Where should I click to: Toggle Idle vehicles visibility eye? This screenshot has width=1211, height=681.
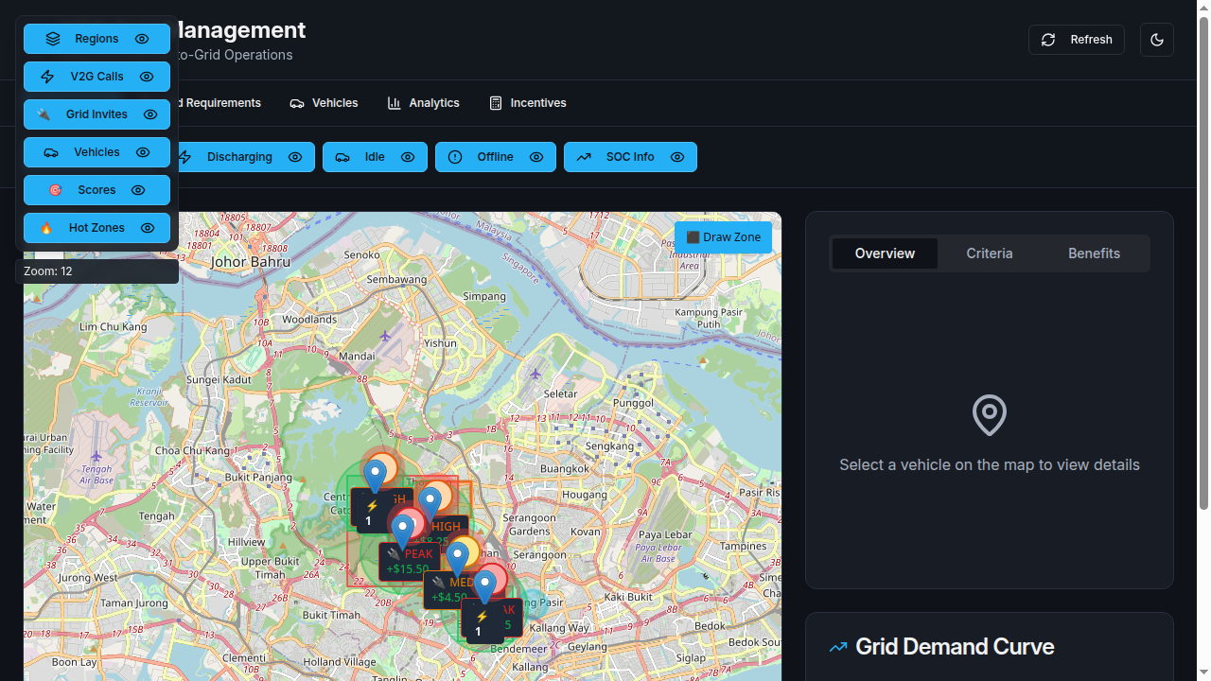[x=408, y=157]
